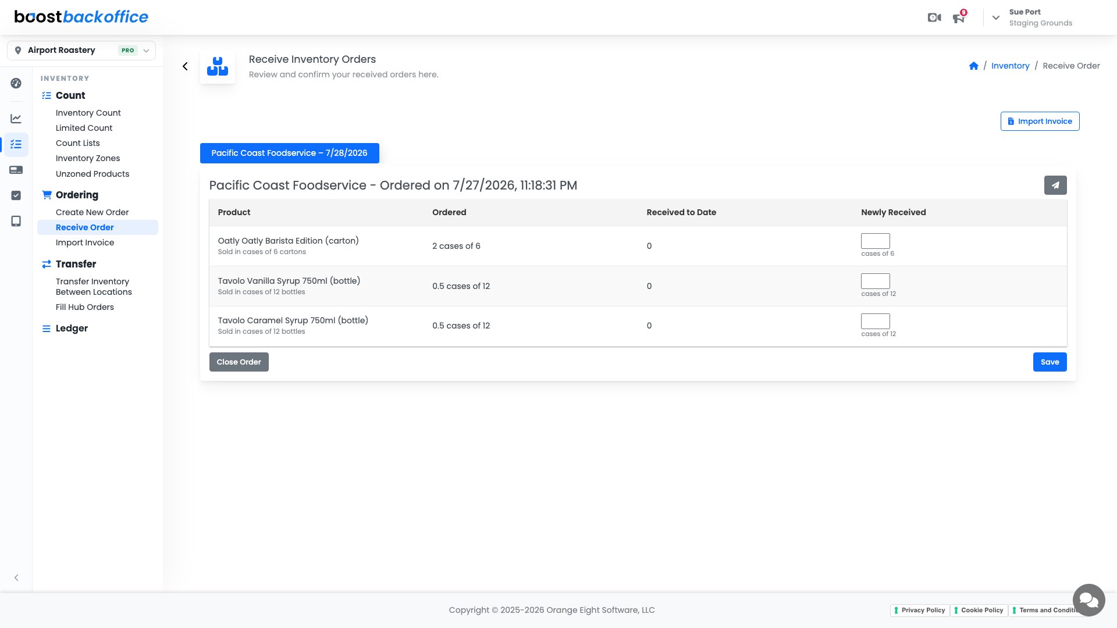This screenshot has height=628, width=1117.
Task: Open the cash register sidebar icon
Action: pyautogui.click(x=16, y=170)
